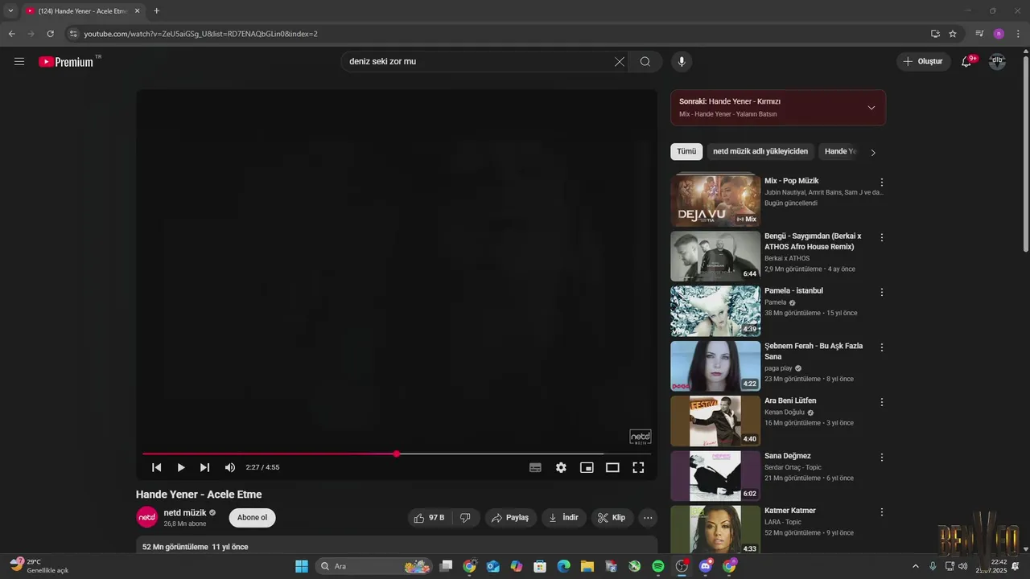Open Chrome media control button
Screen dimensions: 1030x579
pyautogui.click(x=979, y=34)
